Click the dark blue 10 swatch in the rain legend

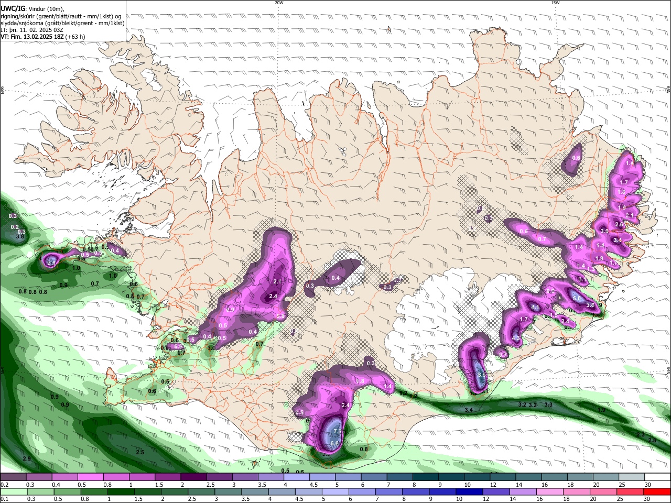(x=469, y=491)
